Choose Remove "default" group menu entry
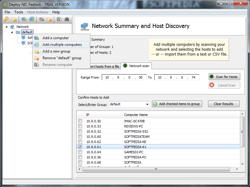This screenshot has width=250, height=187. [61, 58]
